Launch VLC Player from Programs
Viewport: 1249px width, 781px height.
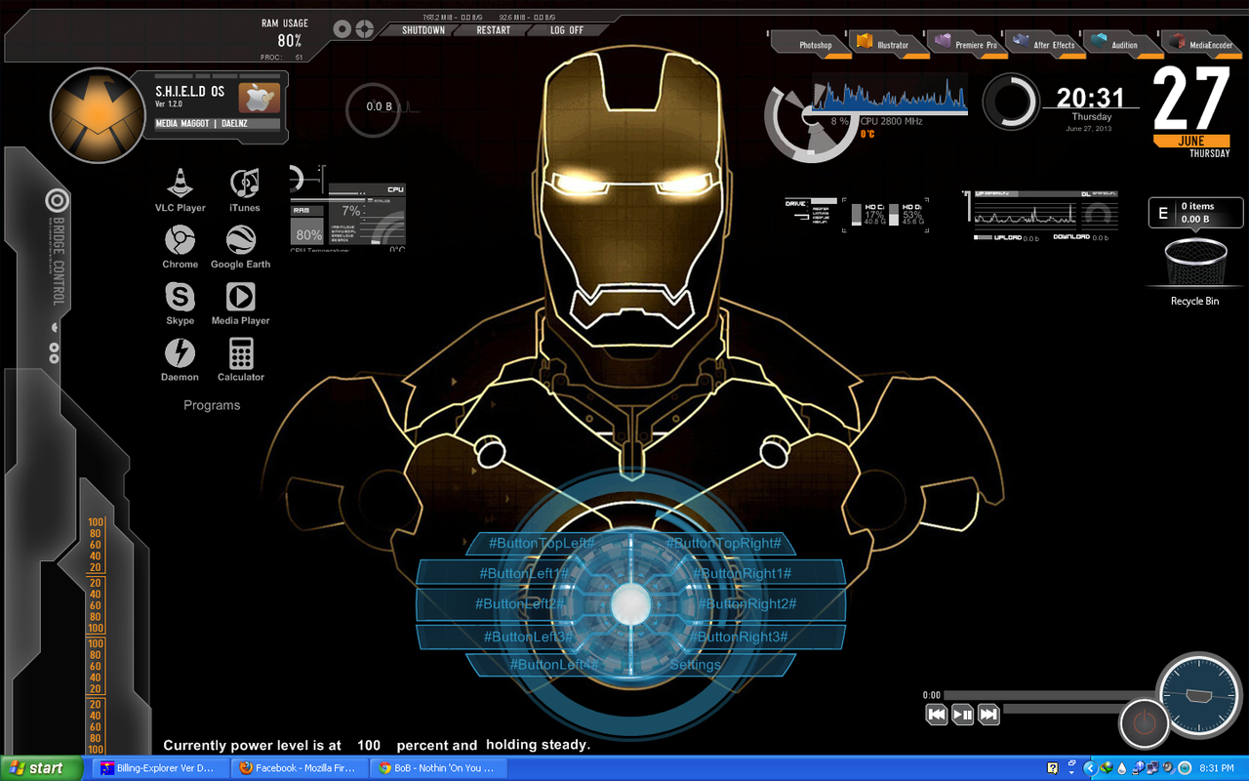click(180, 183)
